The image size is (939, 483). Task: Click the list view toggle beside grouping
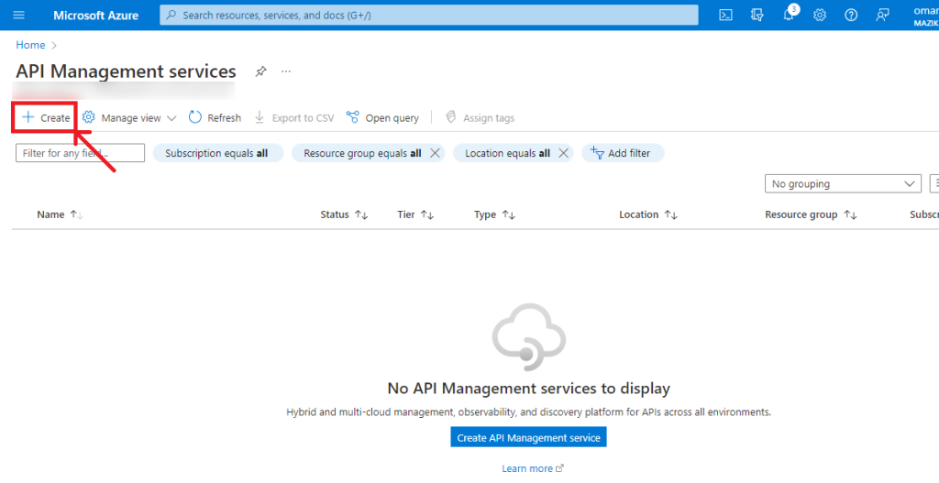point(934,183)
